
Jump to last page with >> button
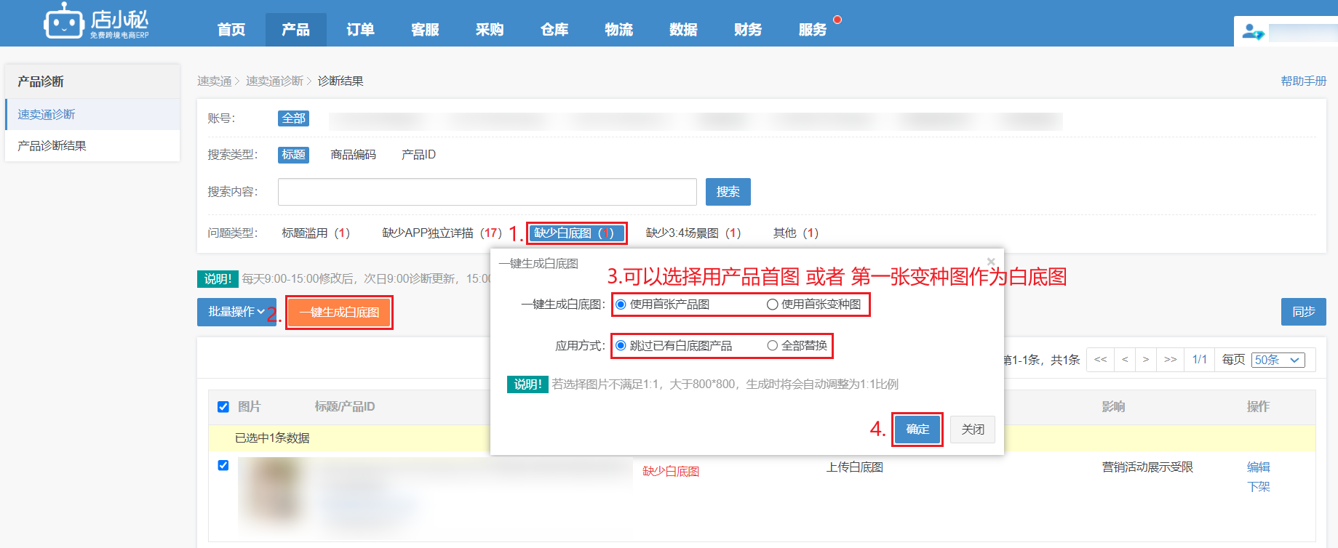pyautogui.click(x=1170, y=360)
